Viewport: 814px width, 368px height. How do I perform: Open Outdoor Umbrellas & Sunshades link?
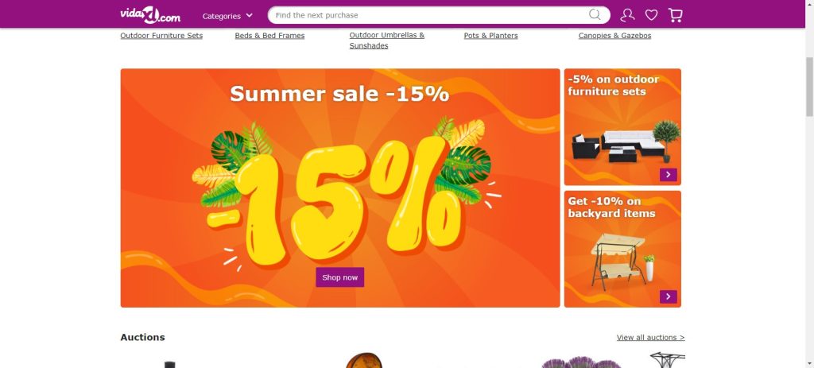click(x=387, y=41)
